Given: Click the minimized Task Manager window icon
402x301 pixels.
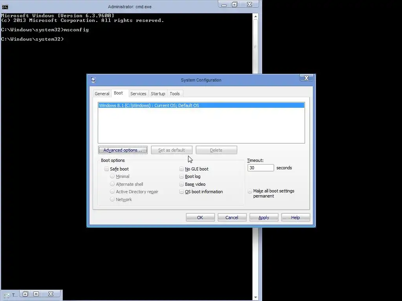Looking at the screenshot, I should [x=7, y=296].
